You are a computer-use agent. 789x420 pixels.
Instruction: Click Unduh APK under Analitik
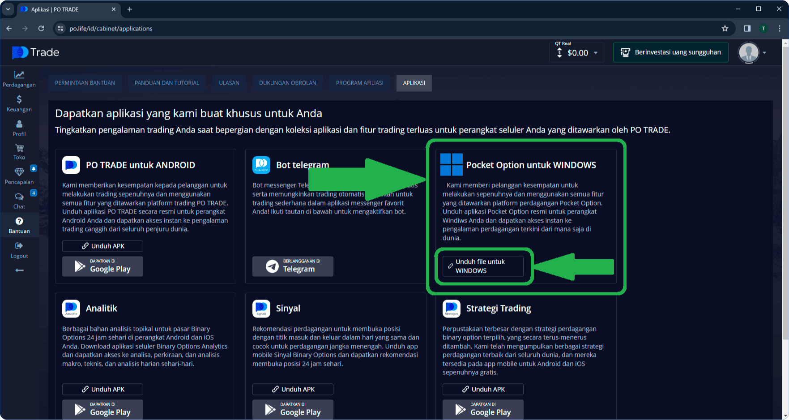[102, 389]
